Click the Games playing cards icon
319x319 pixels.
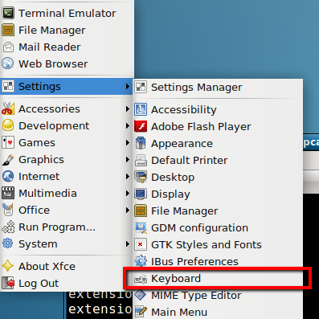coord(8,142)
